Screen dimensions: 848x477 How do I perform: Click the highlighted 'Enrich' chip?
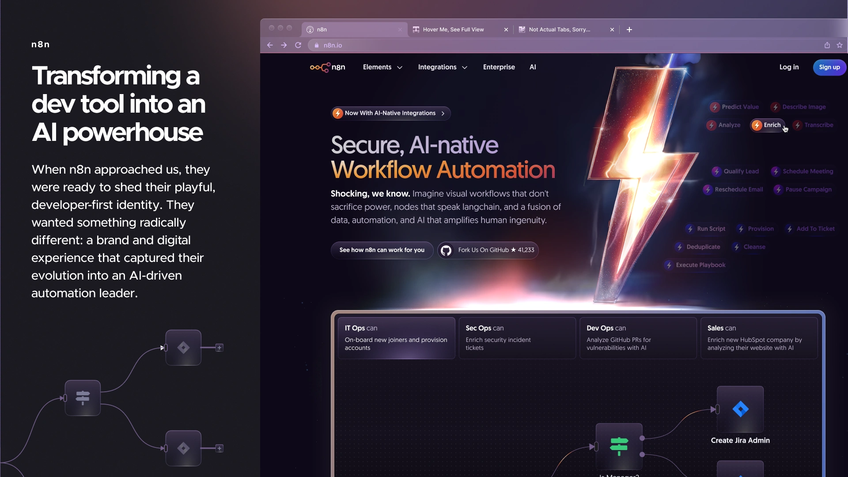(768, 125)
